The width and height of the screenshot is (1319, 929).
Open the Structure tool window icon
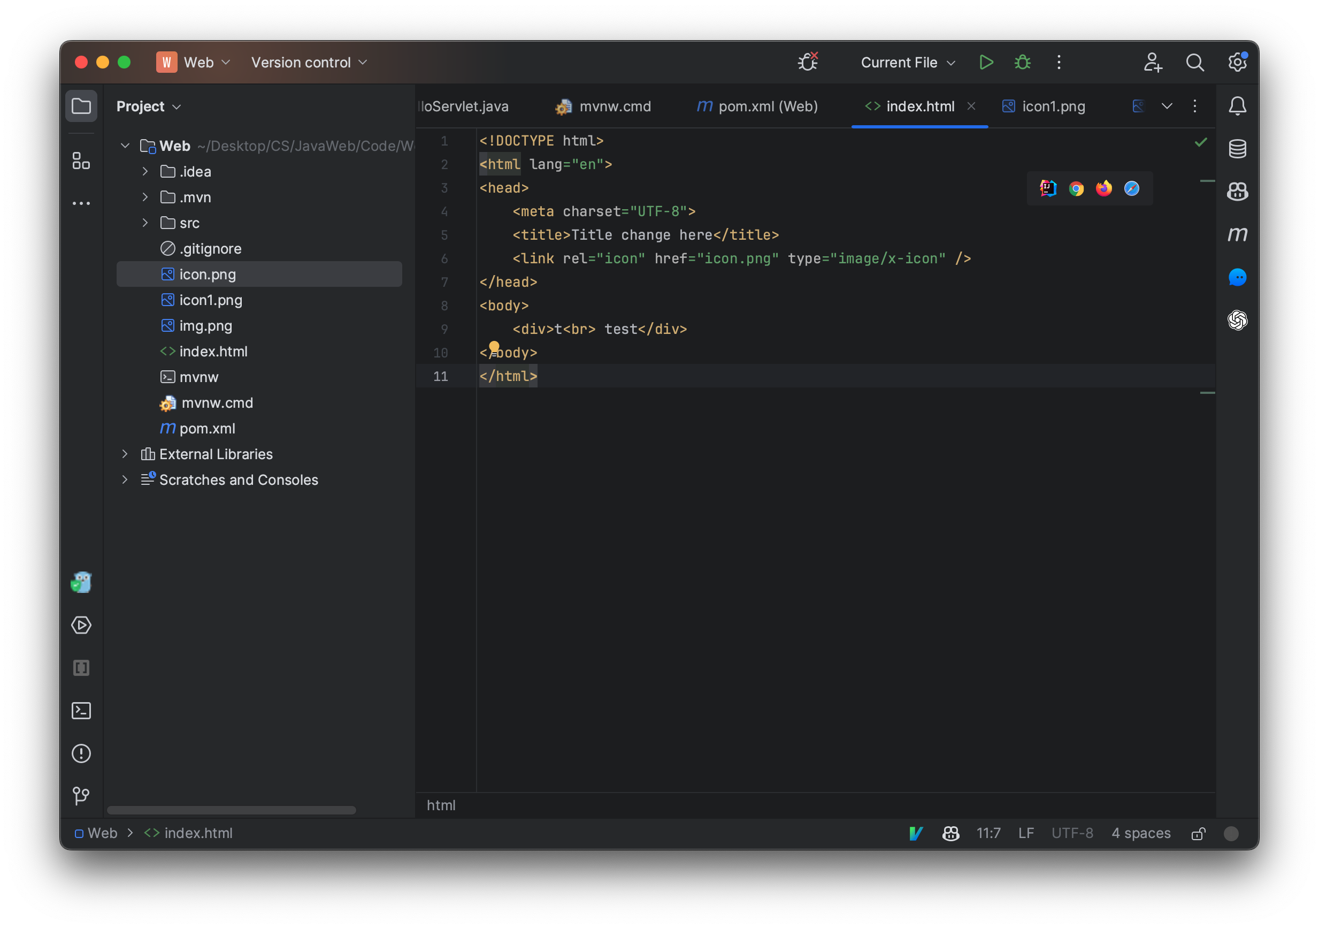[x=81, y=161]
